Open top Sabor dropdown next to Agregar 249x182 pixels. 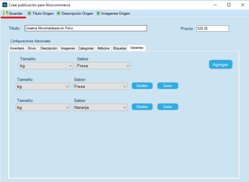pyautogui.click(x=103, y=66)
